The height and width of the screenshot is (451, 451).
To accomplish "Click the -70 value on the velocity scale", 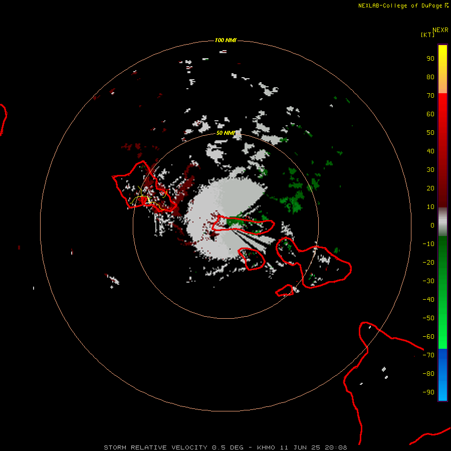I will click(428, 355).
